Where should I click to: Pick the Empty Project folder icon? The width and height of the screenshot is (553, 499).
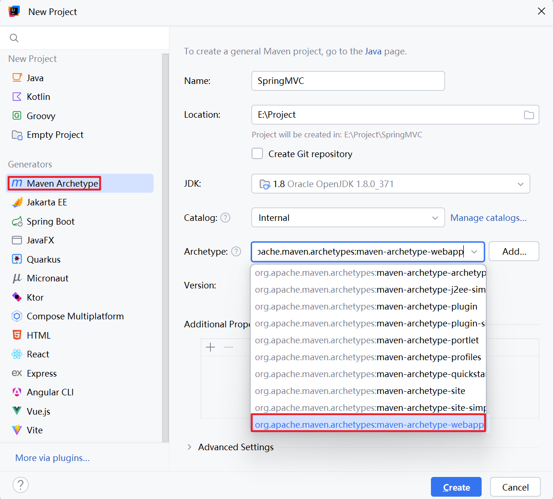(x=17, y=135)
